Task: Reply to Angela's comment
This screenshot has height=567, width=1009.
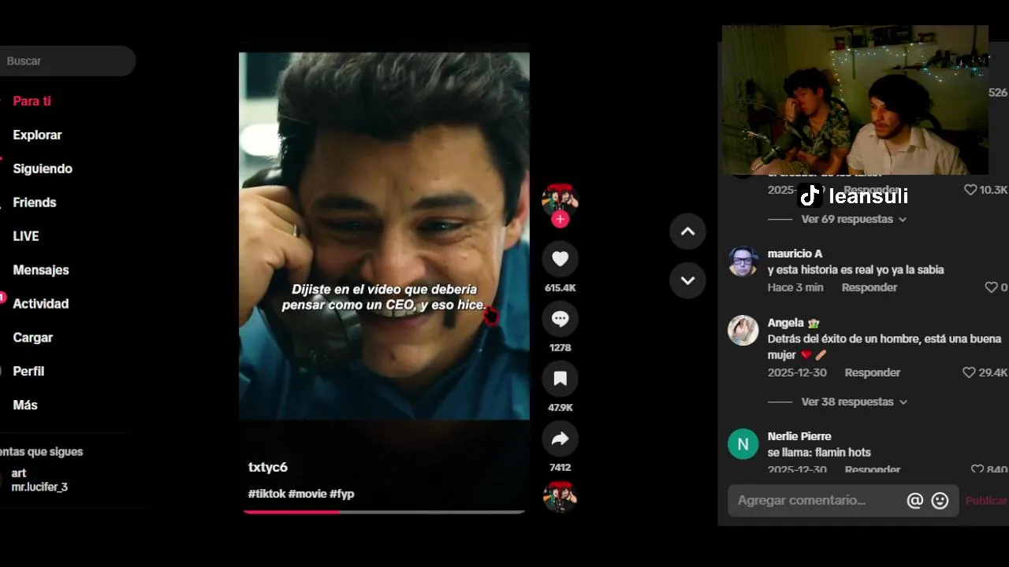Action: point(873,372)
